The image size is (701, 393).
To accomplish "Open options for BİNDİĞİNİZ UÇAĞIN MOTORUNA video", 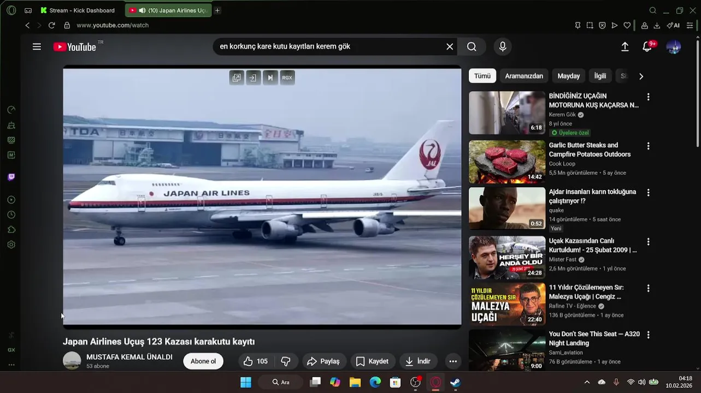I will click(649, 97).
